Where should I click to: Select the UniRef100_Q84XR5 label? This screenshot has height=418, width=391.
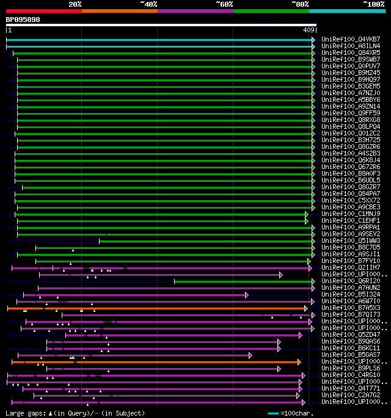pos(351,52)
